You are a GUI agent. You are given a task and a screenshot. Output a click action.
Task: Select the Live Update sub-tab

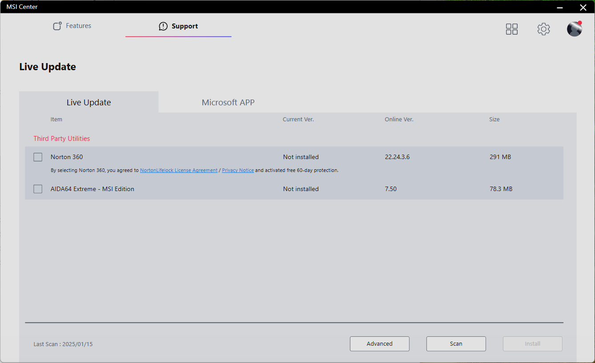[x=89, y=102]
